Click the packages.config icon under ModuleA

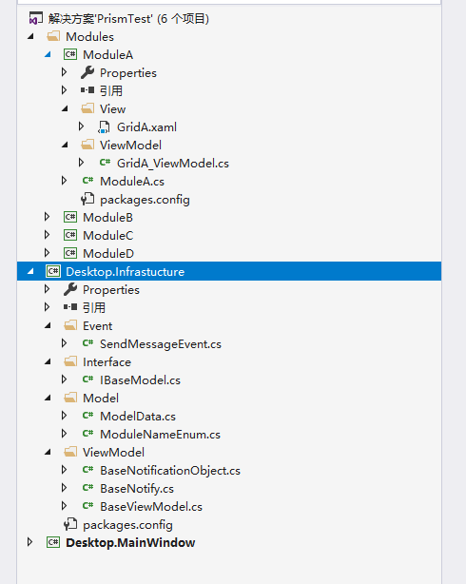click(87, 199)
